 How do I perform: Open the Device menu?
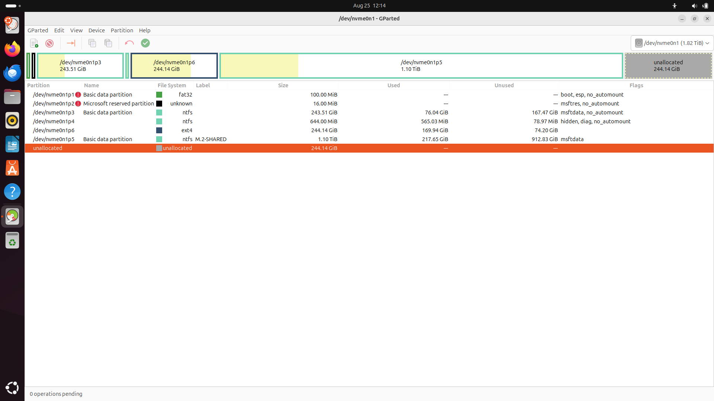point(96,30)
